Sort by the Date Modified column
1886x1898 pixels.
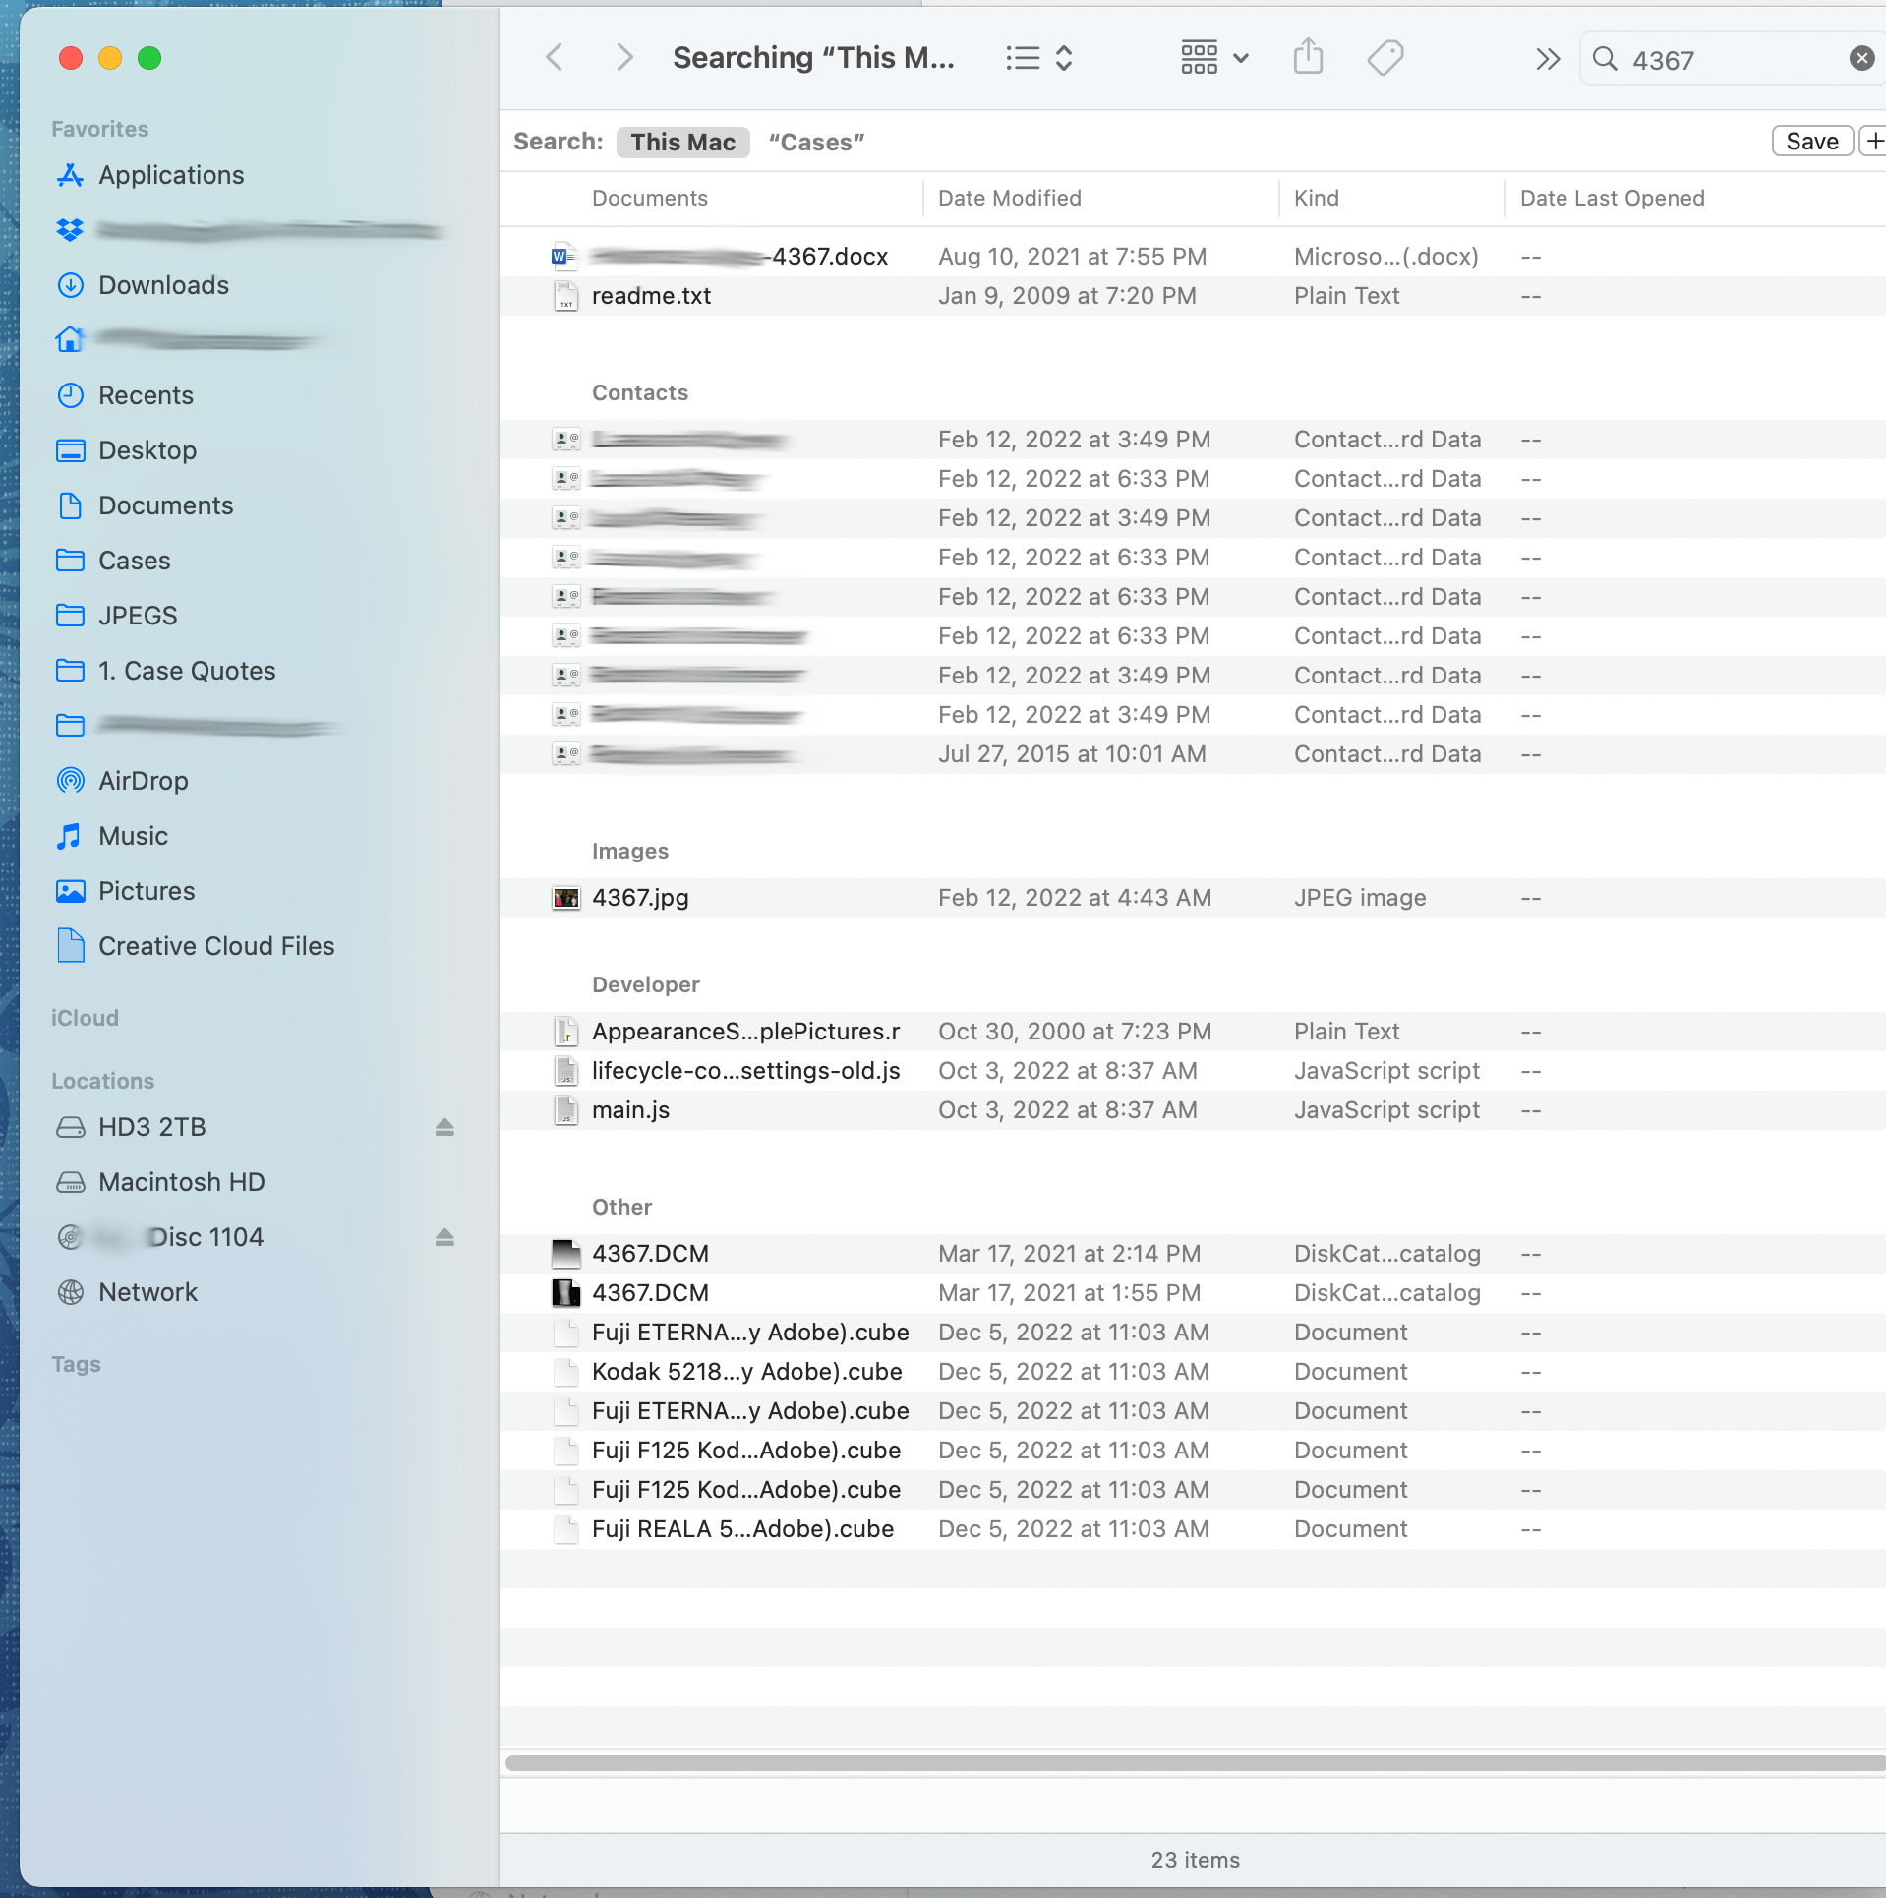pos(1009,198)
